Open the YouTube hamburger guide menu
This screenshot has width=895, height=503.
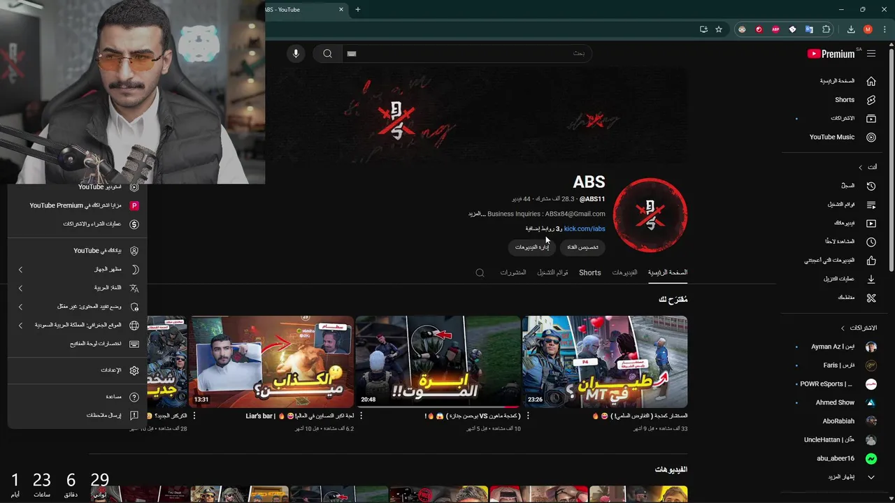(871, 54)
